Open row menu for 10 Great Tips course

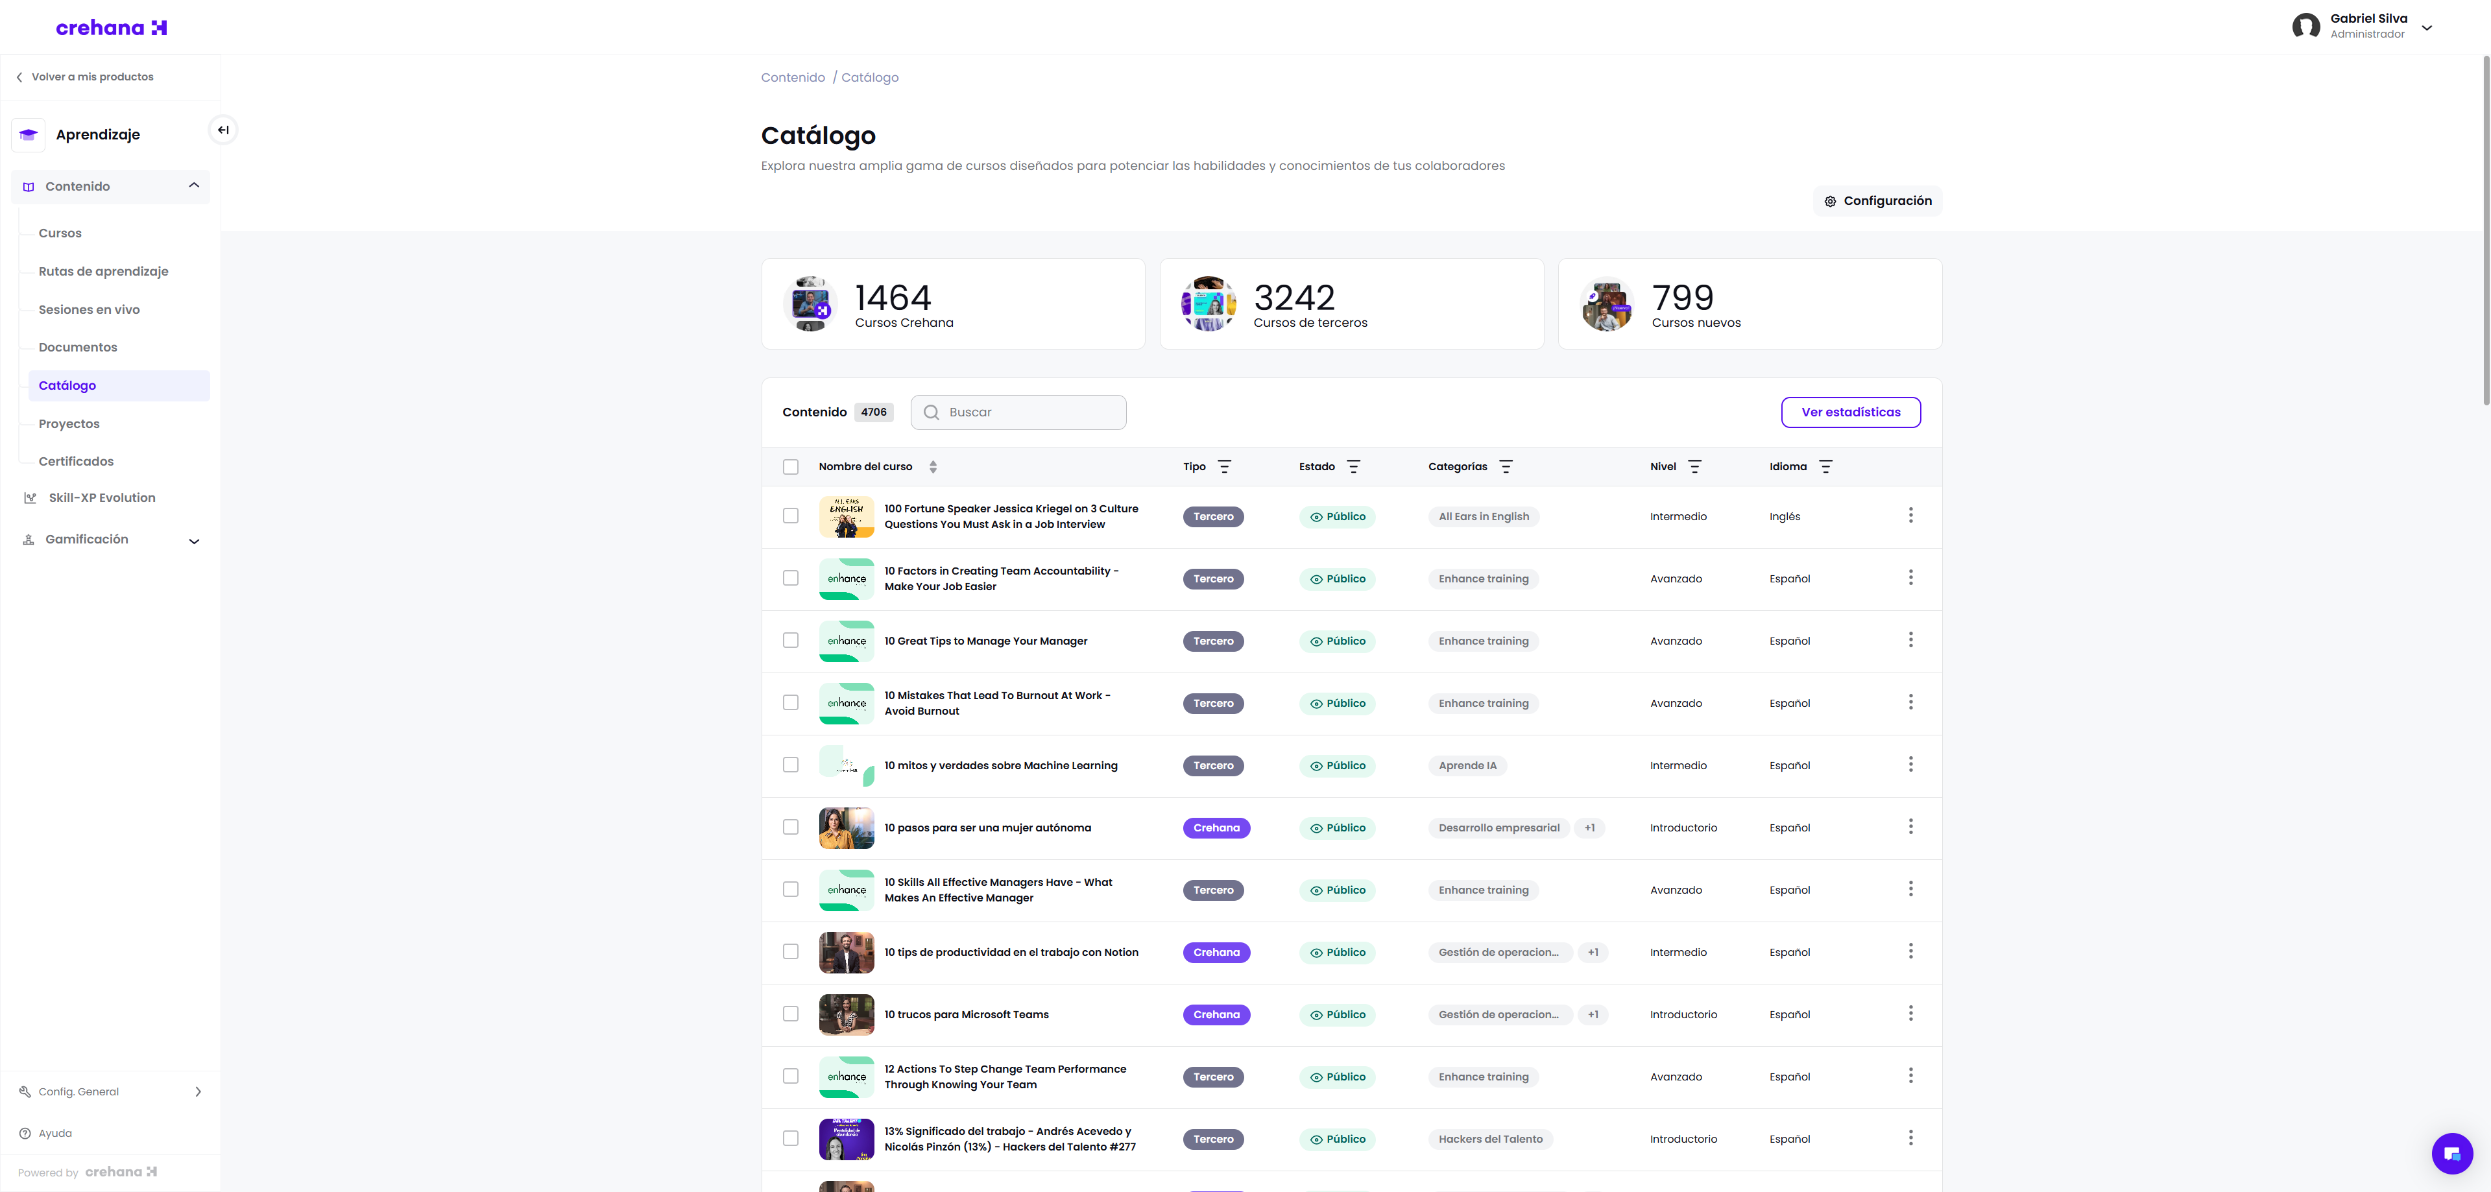tap(1910, 640)
